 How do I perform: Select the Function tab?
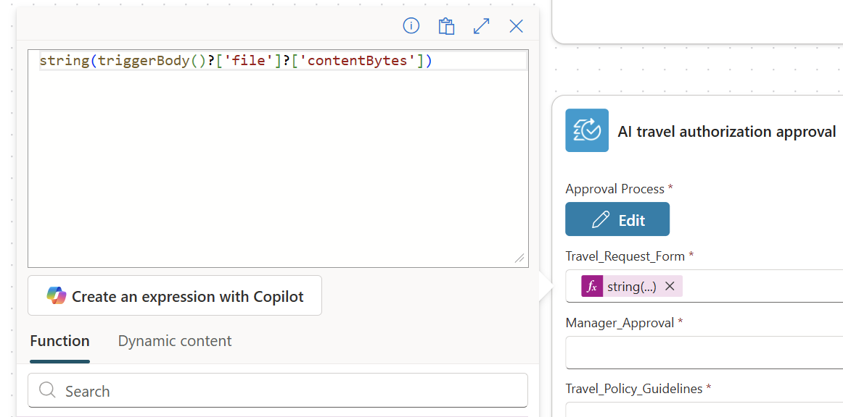pyautogui.click(x=59, y=340)
